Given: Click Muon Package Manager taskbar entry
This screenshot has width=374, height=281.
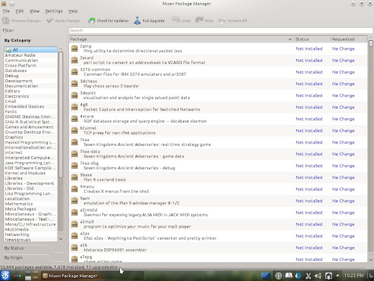Looking at the screenshot, I should coord(92,276).
